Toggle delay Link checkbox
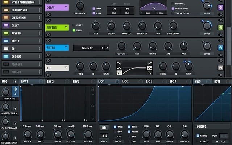Screen dimensions: 232x145 click(94, 13)
